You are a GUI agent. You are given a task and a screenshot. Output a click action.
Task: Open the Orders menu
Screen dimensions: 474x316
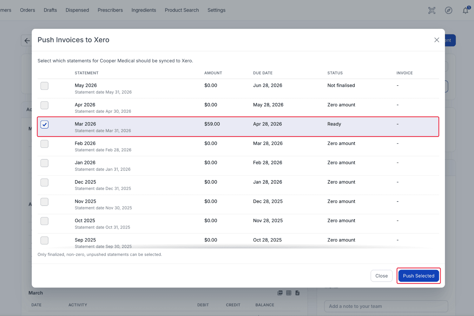[x=27, y=10]
